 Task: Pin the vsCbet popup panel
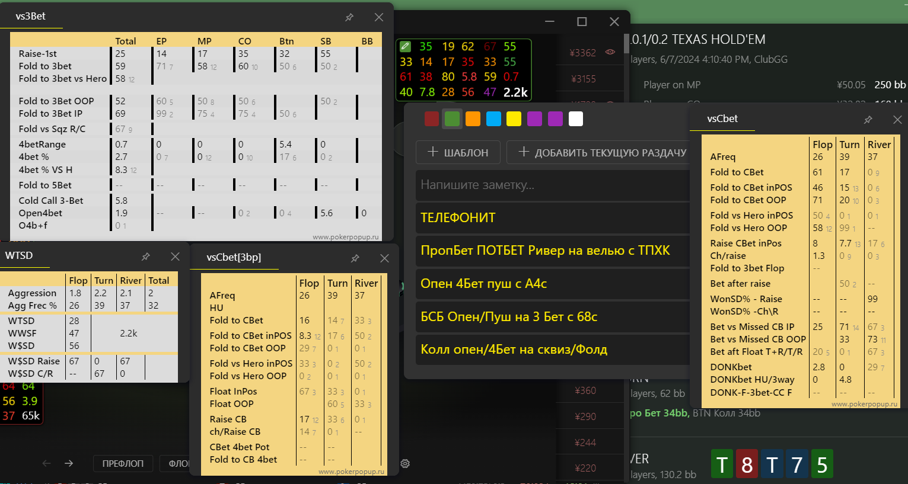tap(868, 120)
